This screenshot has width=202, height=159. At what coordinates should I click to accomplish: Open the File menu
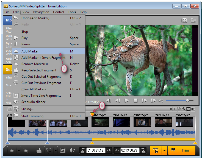7,12
